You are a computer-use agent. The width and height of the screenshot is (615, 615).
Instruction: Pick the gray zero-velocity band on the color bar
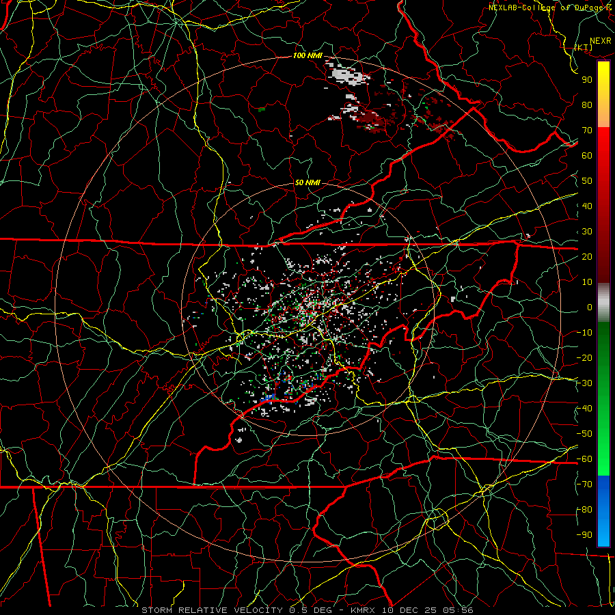click(x=603, y=303)
